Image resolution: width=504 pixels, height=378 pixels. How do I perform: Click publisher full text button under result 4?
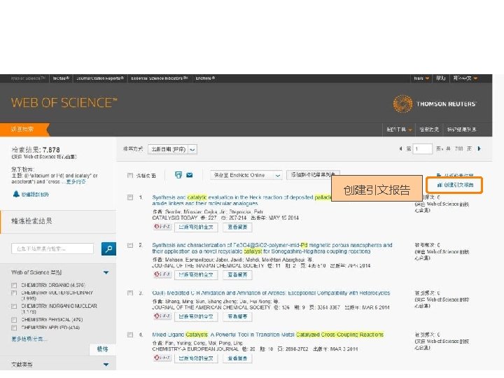point(196,358)
